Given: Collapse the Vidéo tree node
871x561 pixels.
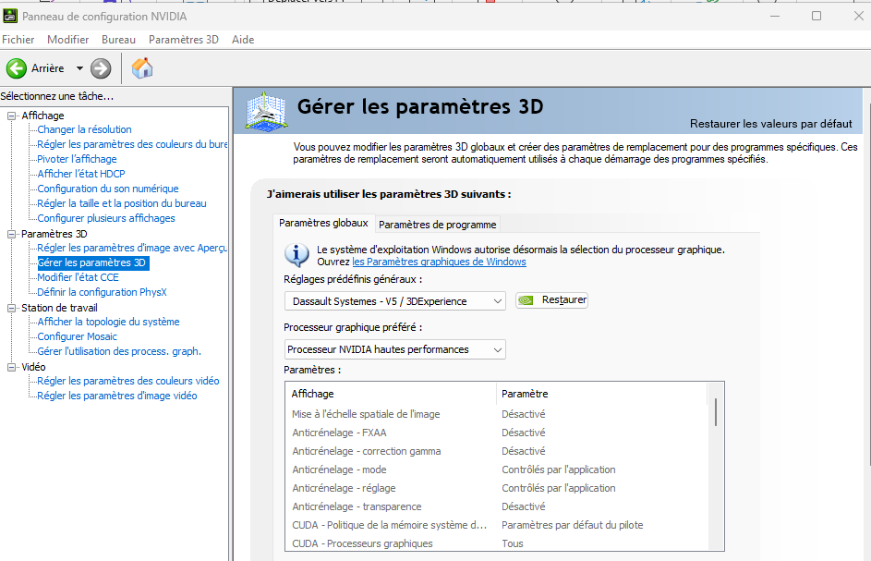Looking at the screenshot, I should coord(12,367).
